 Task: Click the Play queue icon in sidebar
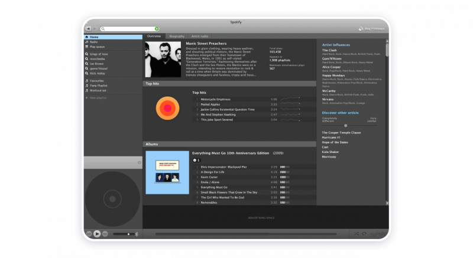87,47
